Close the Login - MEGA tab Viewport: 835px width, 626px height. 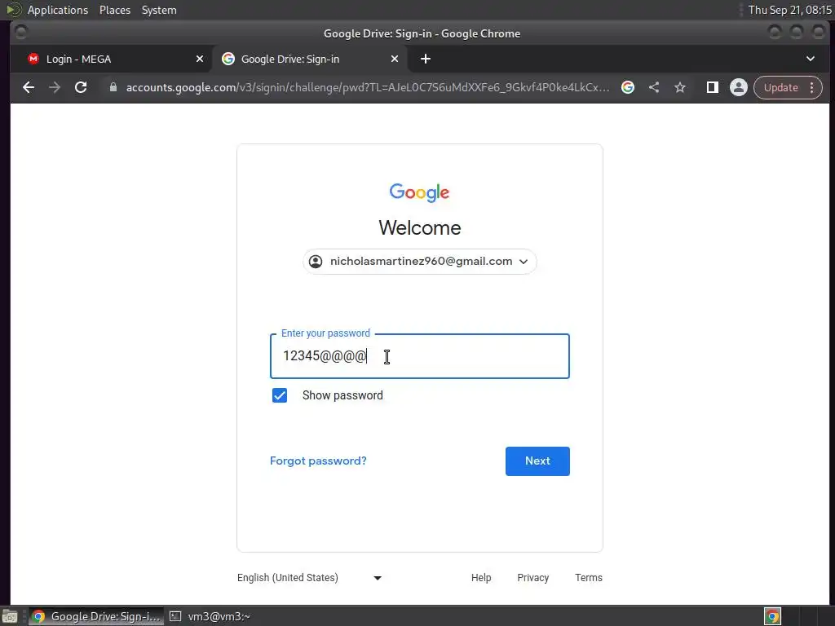(200, 59)
